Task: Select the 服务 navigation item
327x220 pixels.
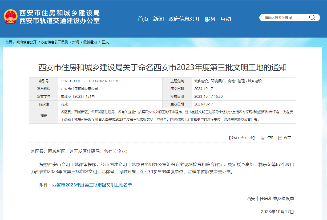Action: coord(210,19)
